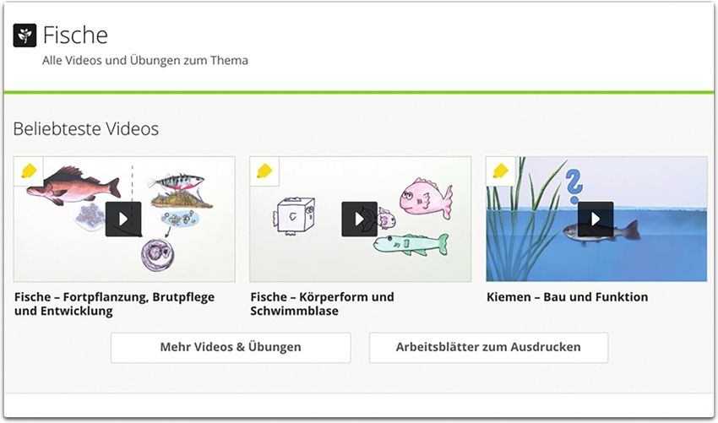Play the Körperform und Schwimmblase video
718x423 pixels.
click(x=359, y=219)
